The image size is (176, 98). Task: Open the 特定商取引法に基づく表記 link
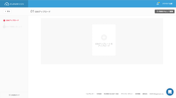pyautogui.click(x=111, y=94)
